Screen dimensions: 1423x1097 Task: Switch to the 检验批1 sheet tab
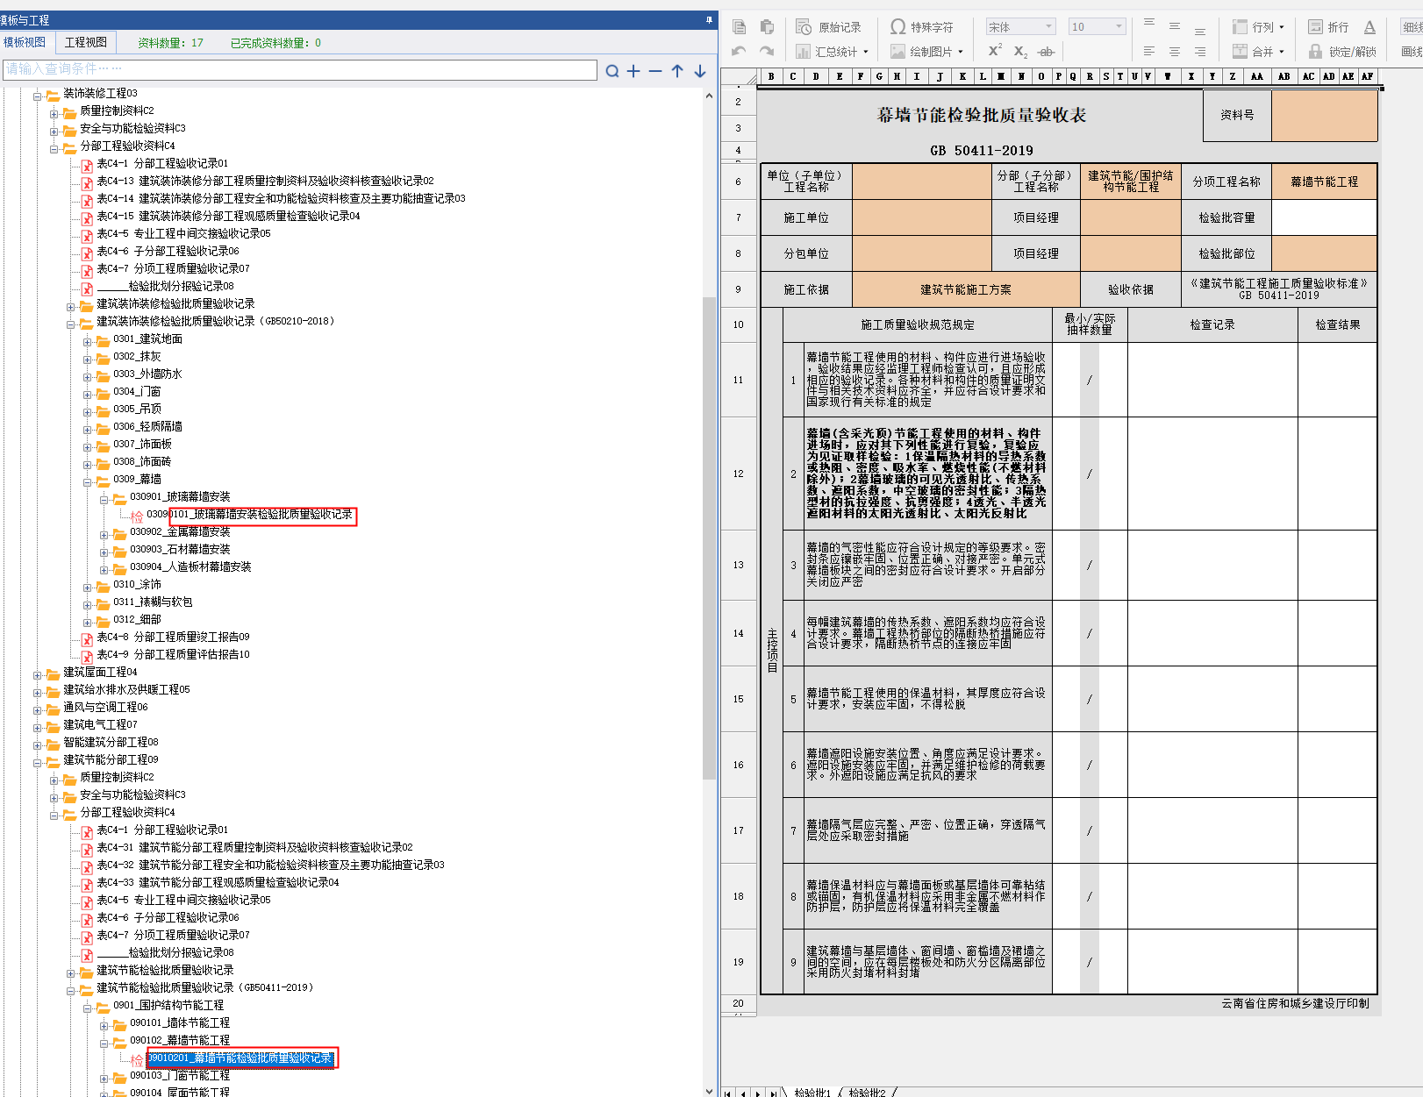tap(812, 1092)
